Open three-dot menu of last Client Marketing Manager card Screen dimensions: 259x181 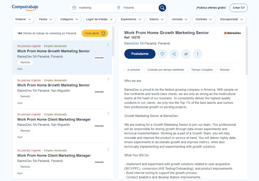click(x=108, y=149)
